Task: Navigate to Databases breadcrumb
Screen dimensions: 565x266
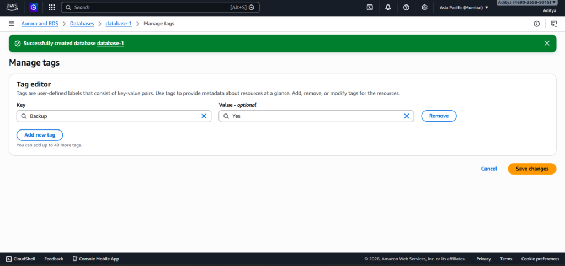Action: [82, 24]
